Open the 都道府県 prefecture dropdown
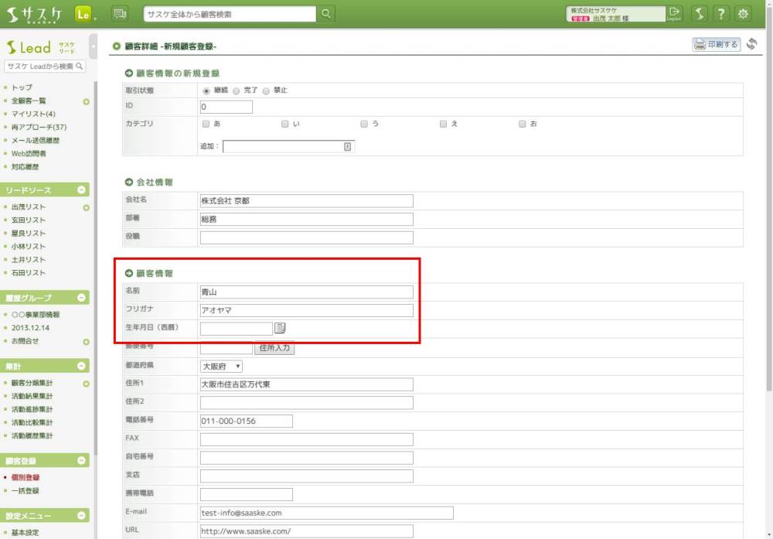This screenshot has height=539, width=773. (222, 366)
